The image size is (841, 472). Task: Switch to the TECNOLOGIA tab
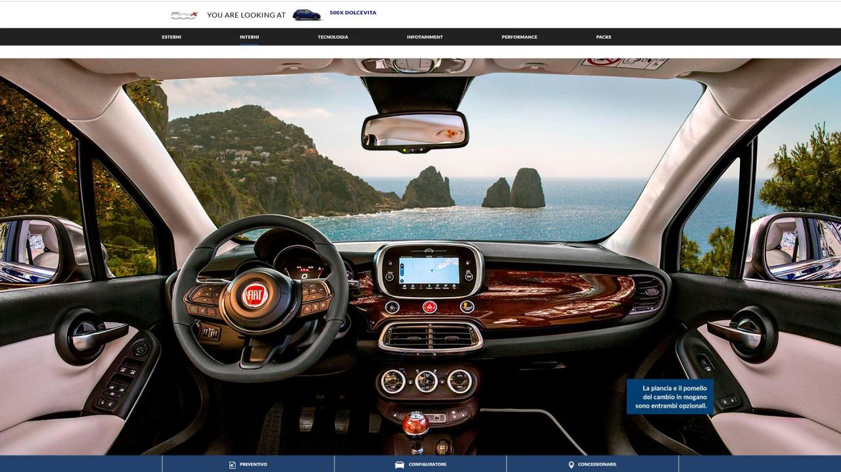(x=333, y=37)
